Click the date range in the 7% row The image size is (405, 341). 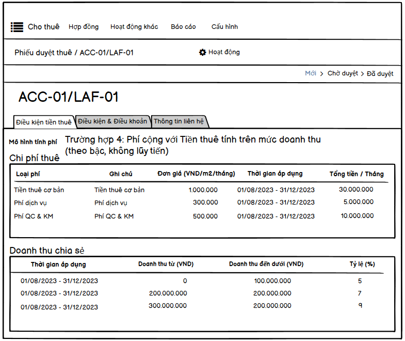coord(59,293)
